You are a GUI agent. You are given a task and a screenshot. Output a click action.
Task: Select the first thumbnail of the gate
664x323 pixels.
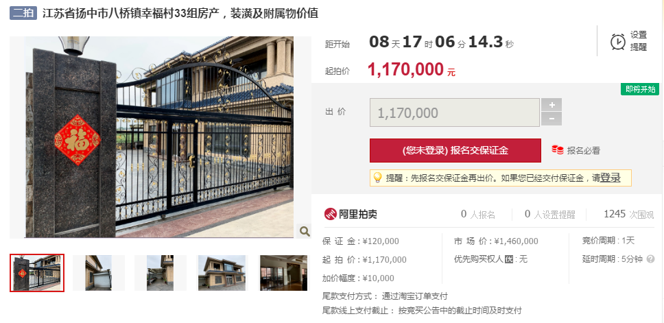(37, 273)
